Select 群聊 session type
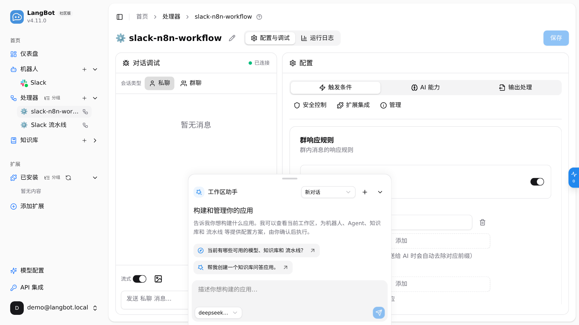Screen dimensions: 579x325 point(191,83)
